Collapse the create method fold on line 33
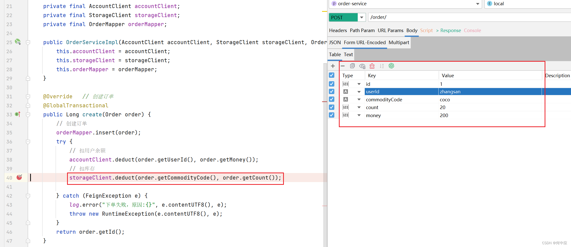This screenshot has height=247, width=571. [28, 115]
